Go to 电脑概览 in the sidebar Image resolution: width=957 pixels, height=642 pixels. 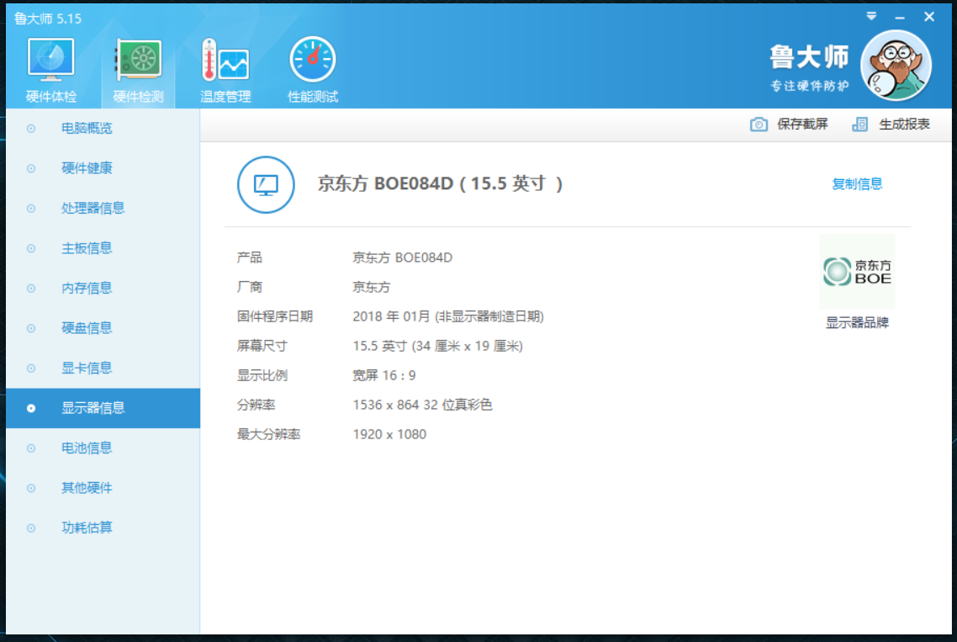(103, 128)
